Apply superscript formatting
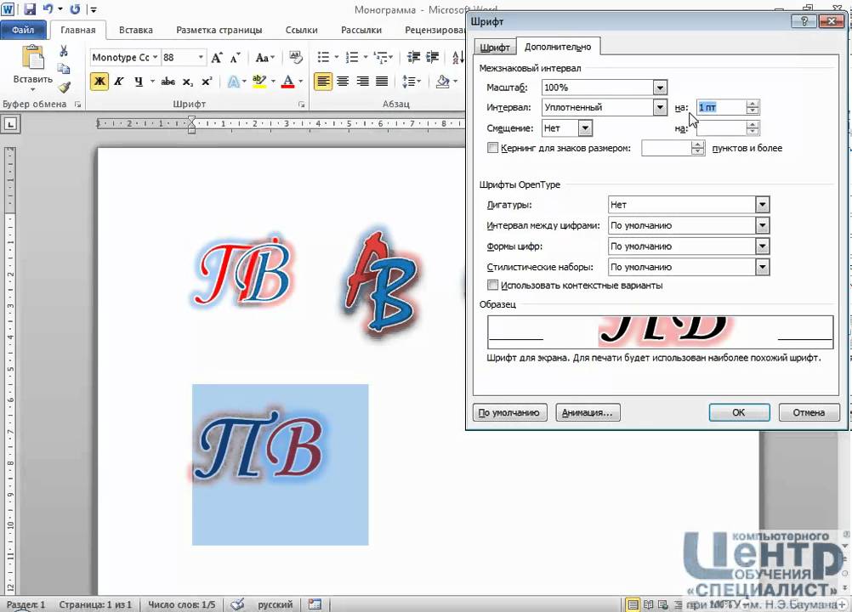Viewport: 852px width, 612px height. [207, 82]
